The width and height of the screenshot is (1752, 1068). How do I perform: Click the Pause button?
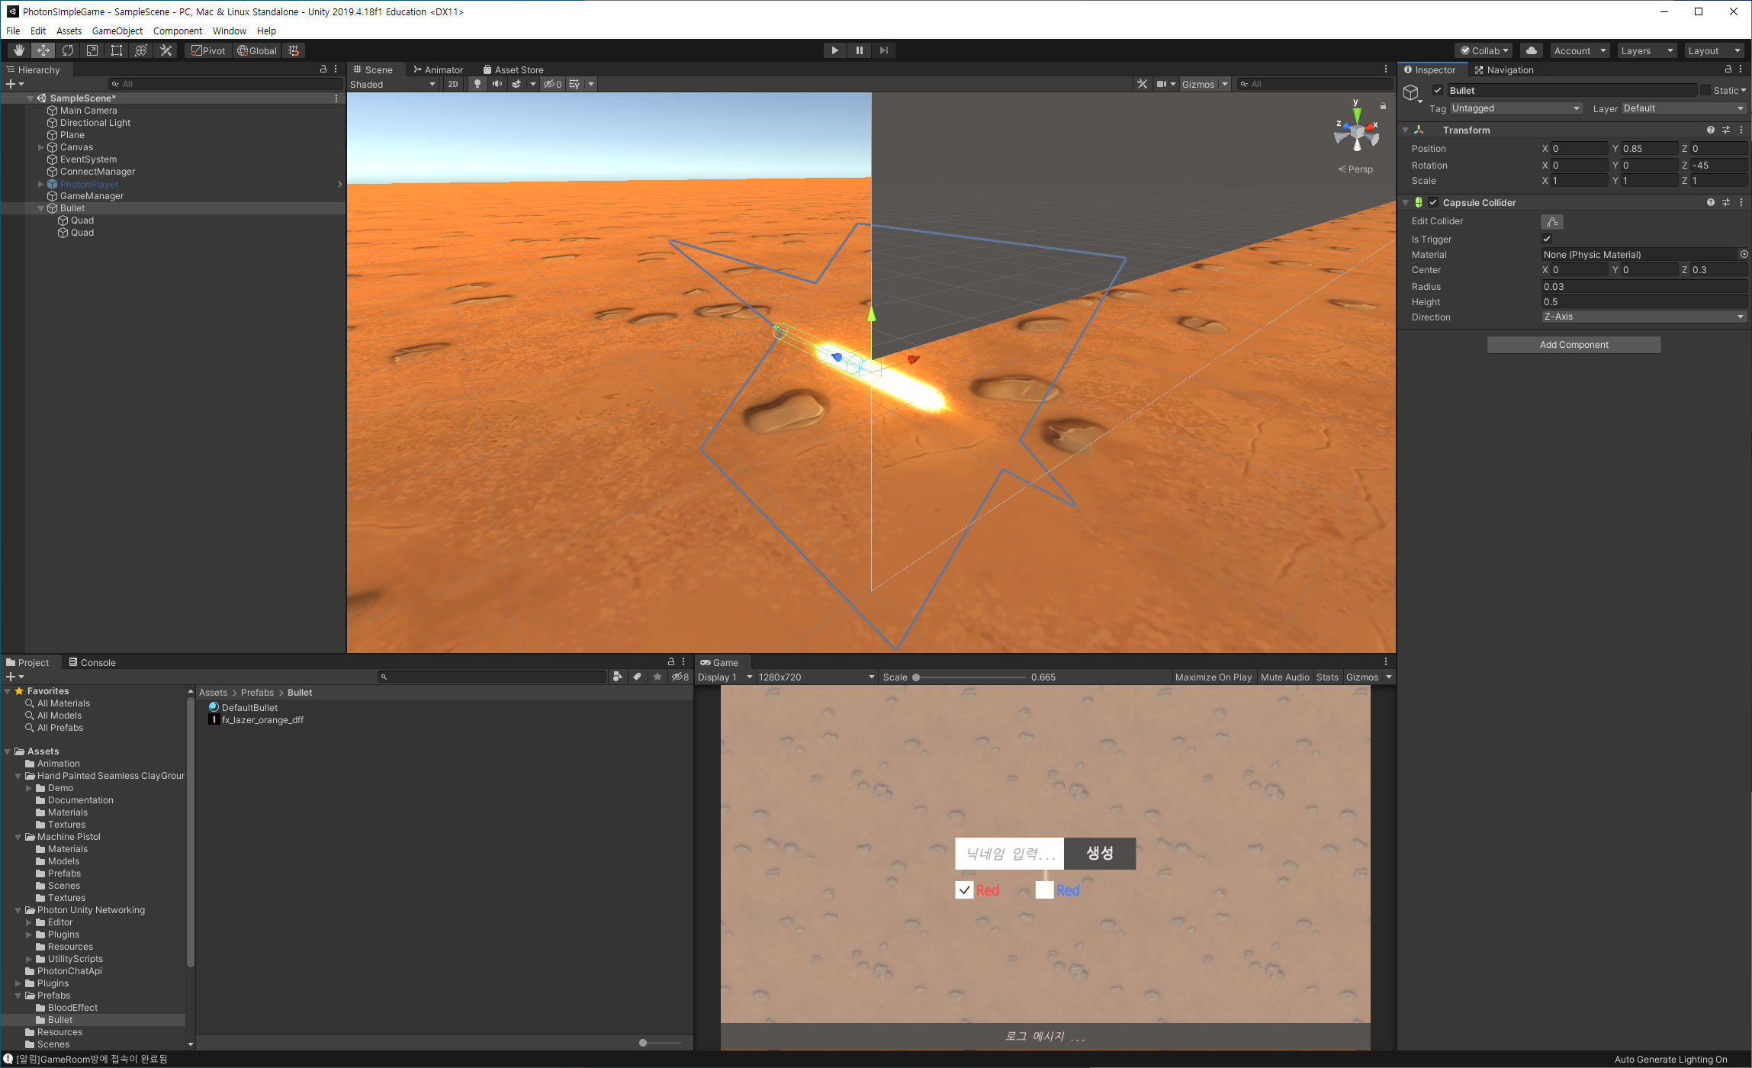(859, 50)
